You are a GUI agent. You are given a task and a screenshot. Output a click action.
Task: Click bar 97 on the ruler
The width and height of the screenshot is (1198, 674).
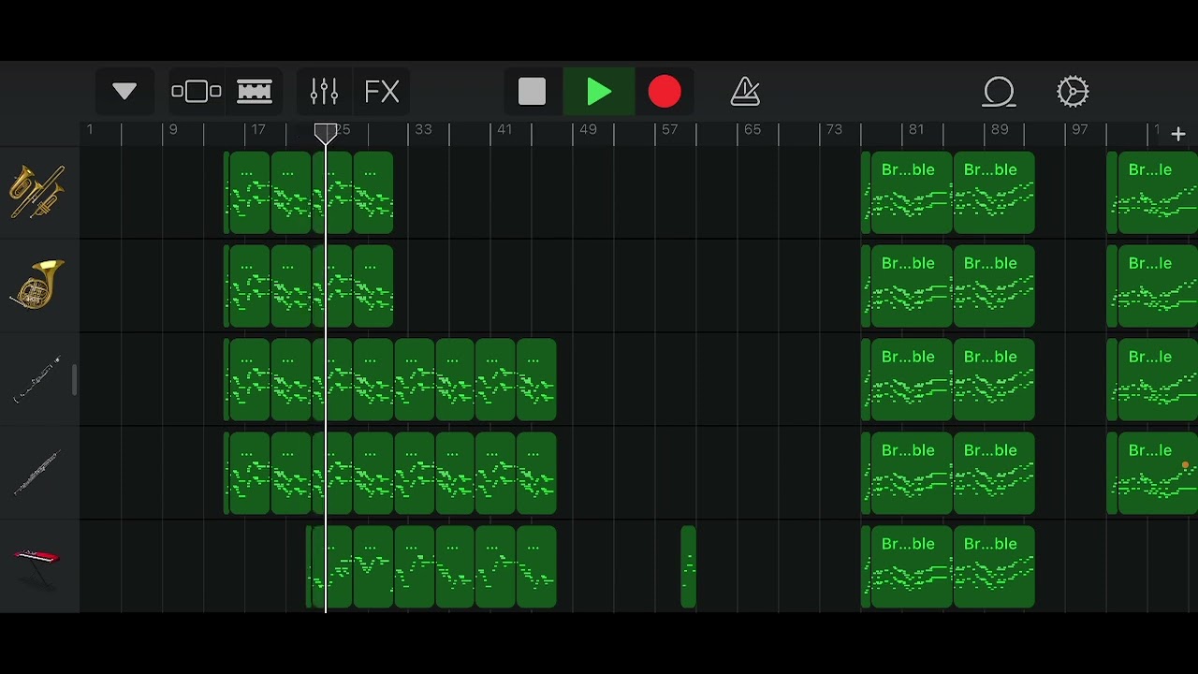tap(1080, 130)
